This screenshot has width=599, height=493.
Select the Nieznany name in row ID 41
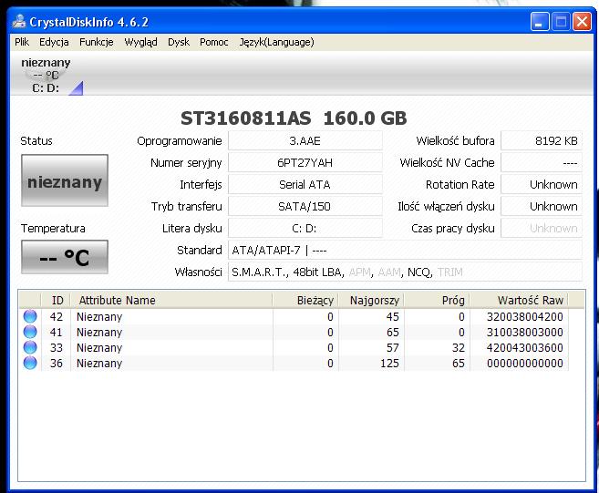click(x=99, y=333)
